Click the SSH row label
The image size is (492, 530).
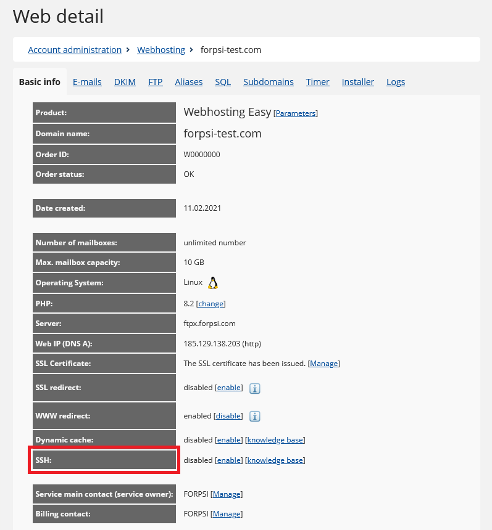point(104,460)
